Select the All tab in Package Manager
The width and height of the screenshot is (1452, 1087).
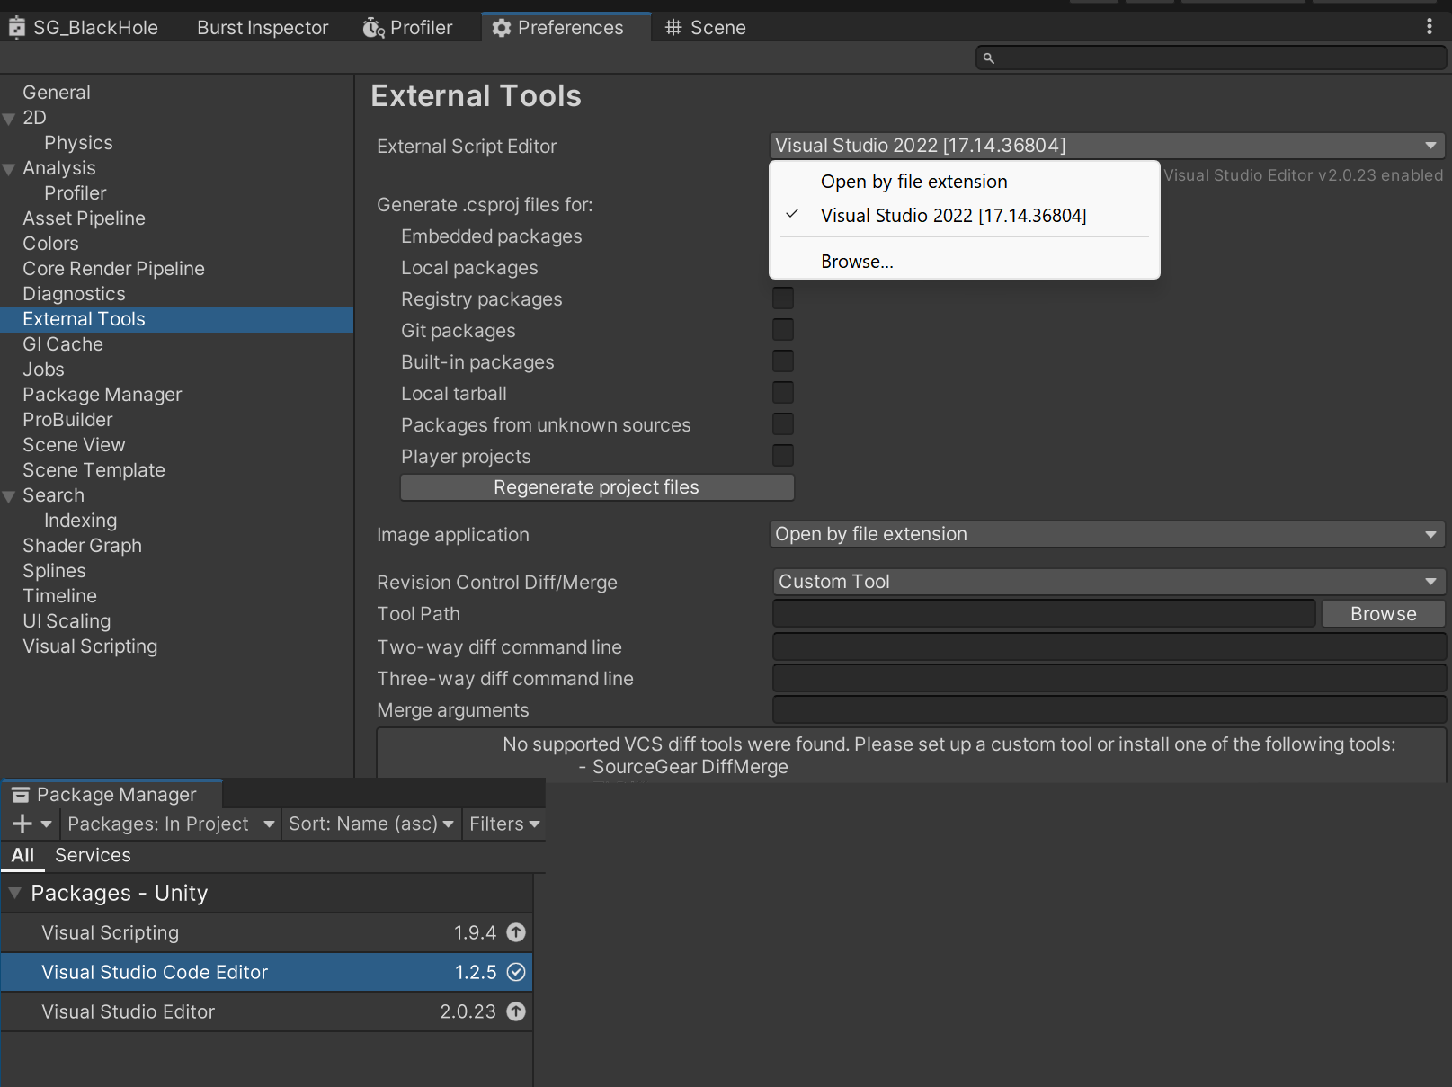22,855
